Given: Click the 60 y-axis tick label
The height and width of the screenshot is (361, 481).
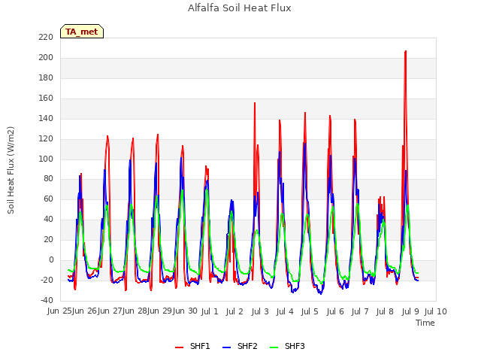Looking at the screenshot, I should [x=48, y=199].
